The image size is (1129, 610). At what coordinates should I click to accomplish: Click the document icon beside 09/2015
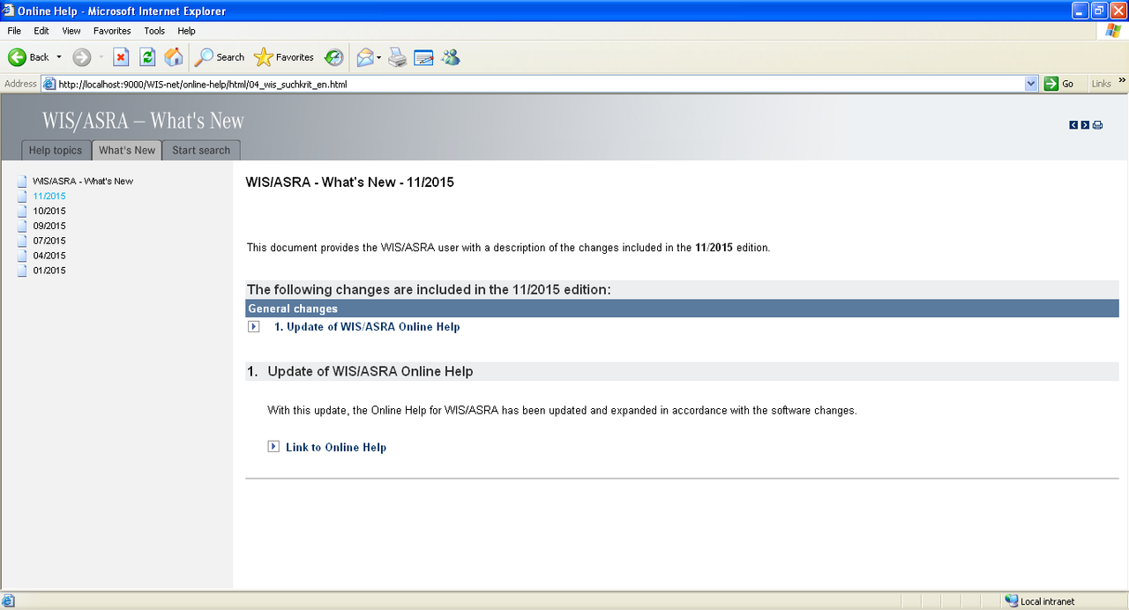pos(22,226)
